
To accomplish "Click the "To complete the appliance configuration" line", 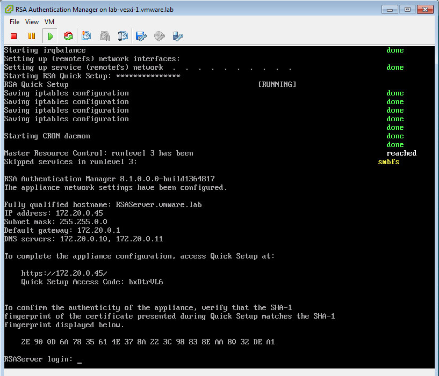I will pyautogui.click(x=139, y=256).
